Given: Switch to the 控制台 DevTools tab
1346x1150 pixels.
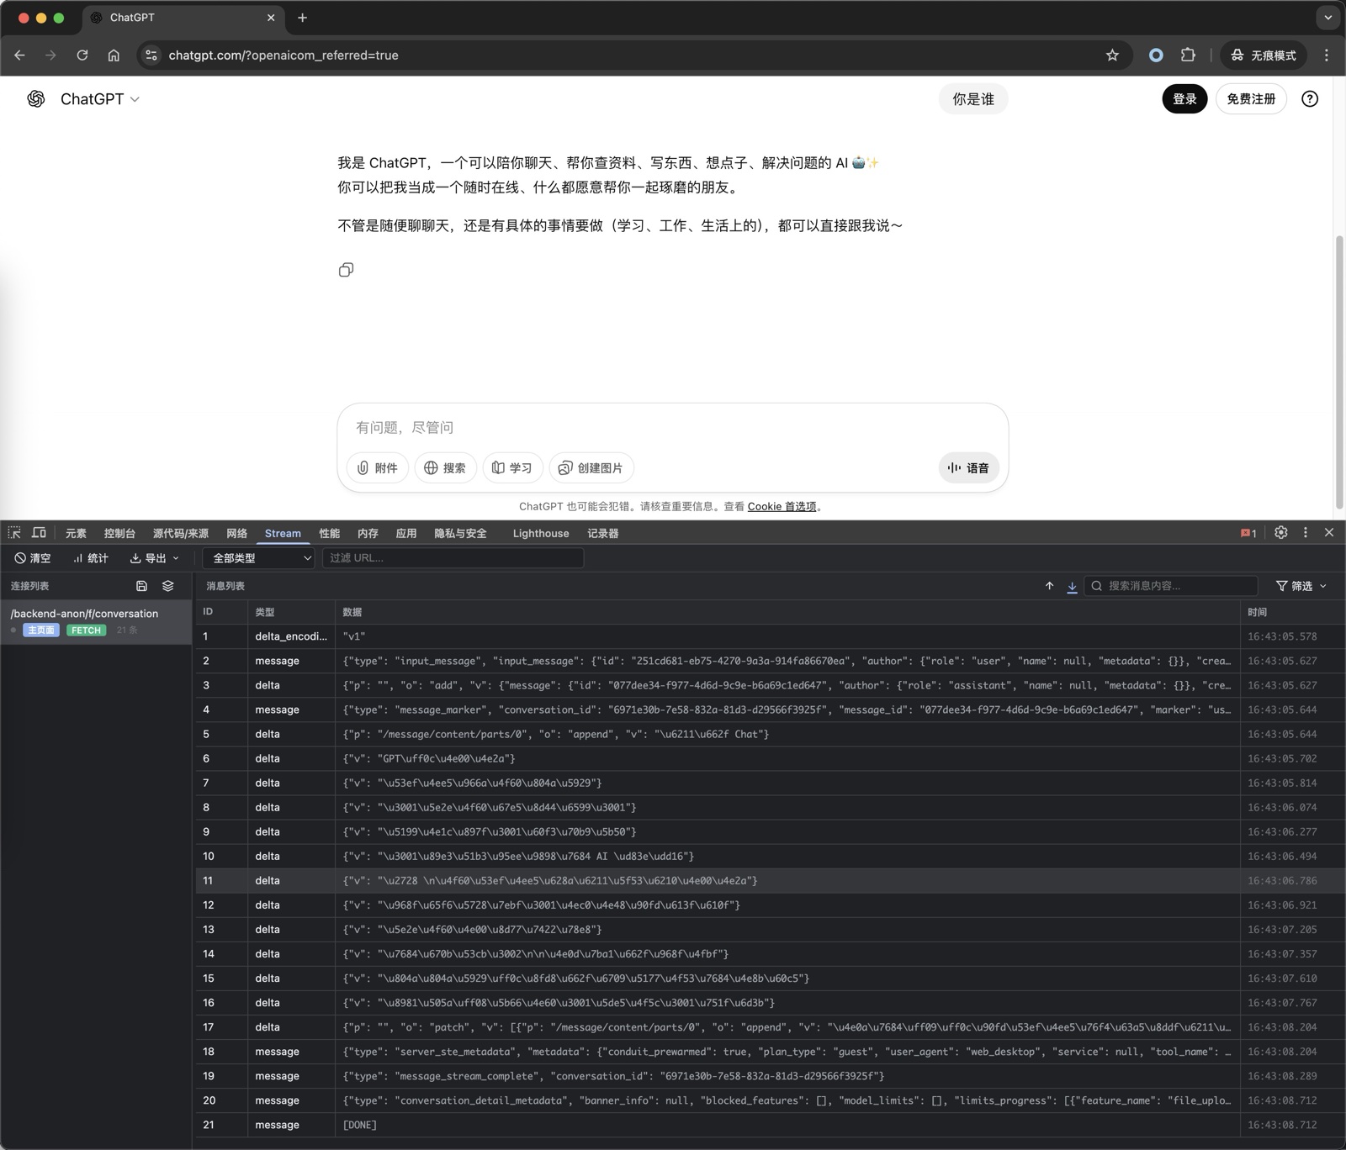Looking at the screenshot, I should [119, 534].
